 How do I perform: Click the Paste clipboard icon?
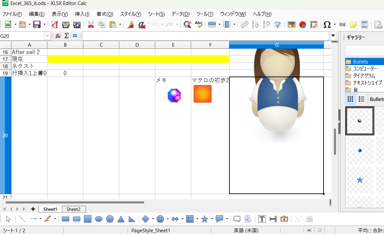pyautogui.click(x=113, y=25)
